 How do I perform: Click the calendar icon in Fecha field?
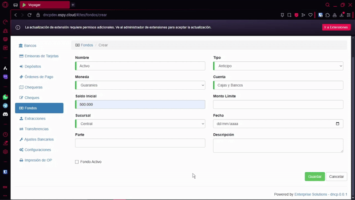[x=338, y=124]
